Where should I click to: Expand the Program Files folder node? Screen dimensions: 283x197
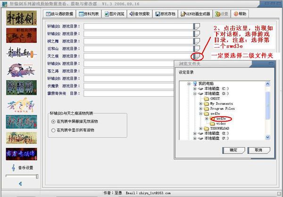click(201, 108)
